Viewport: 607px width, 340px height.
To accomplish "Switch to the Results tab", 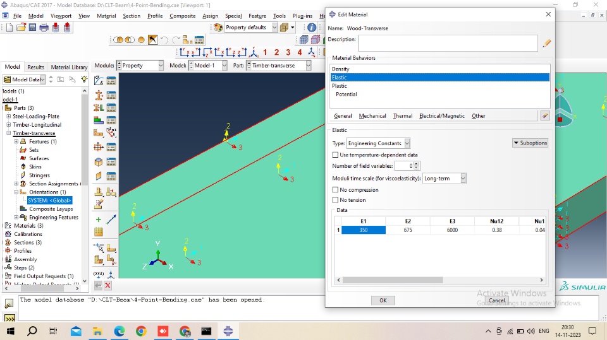I will pyautogui.click(x=35, y=67).
